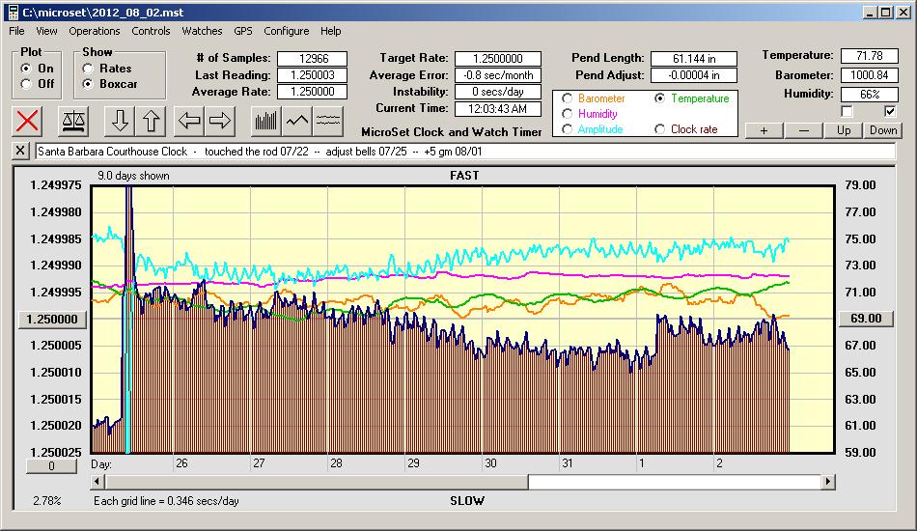Click the Pend Length field
This screenshot has height=531, width=917.
pyautogui.click(x=694, y=59)
